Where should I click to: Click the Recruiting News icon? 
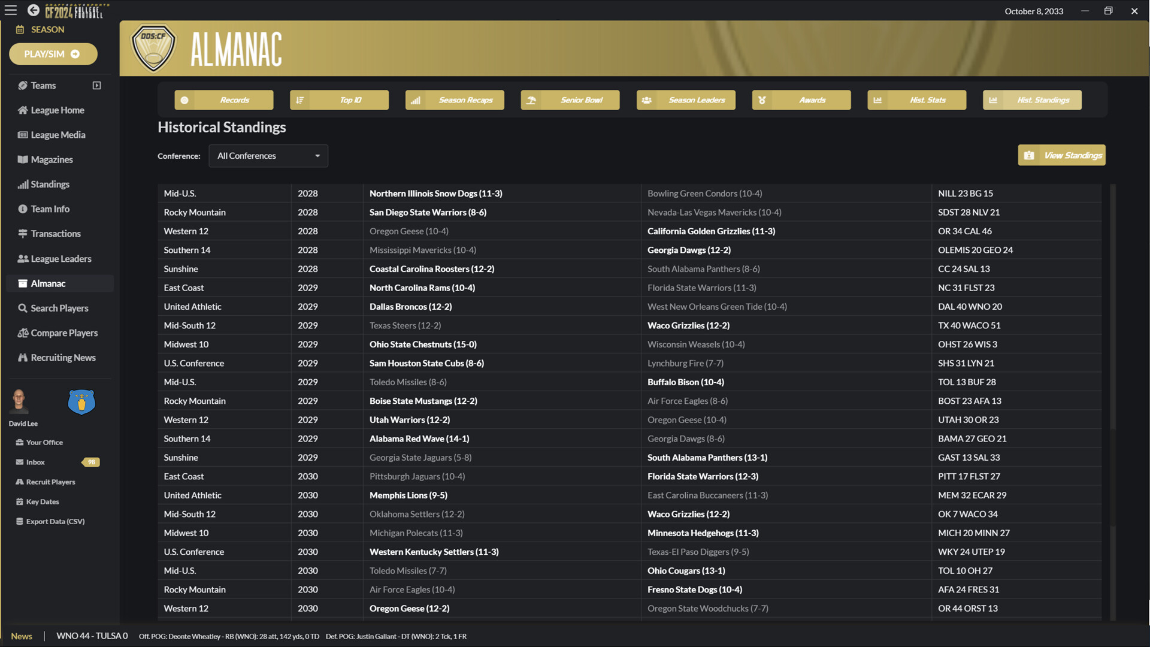click(22, 358)
